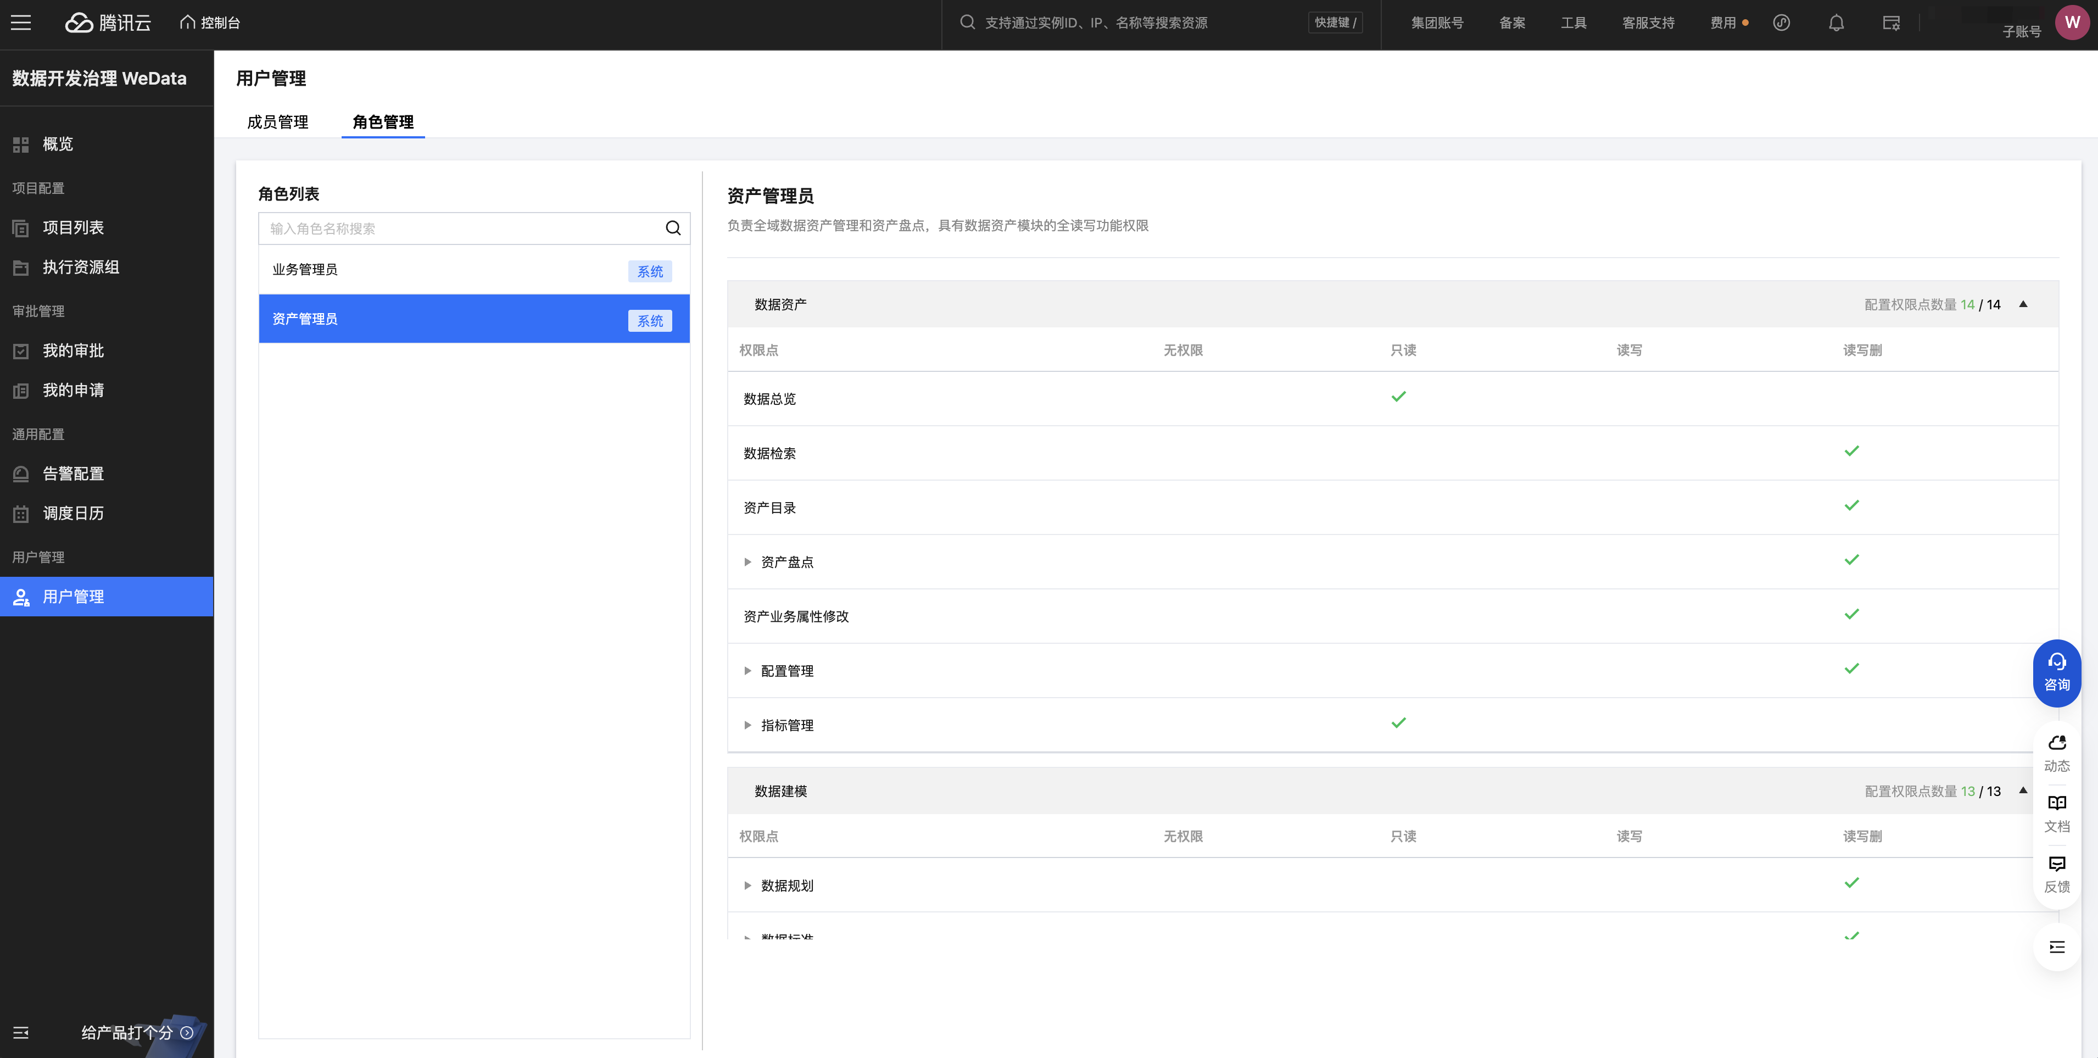
Task: Click the 读写删 checkmark for 数据检索
Action: pos(1851,451)
